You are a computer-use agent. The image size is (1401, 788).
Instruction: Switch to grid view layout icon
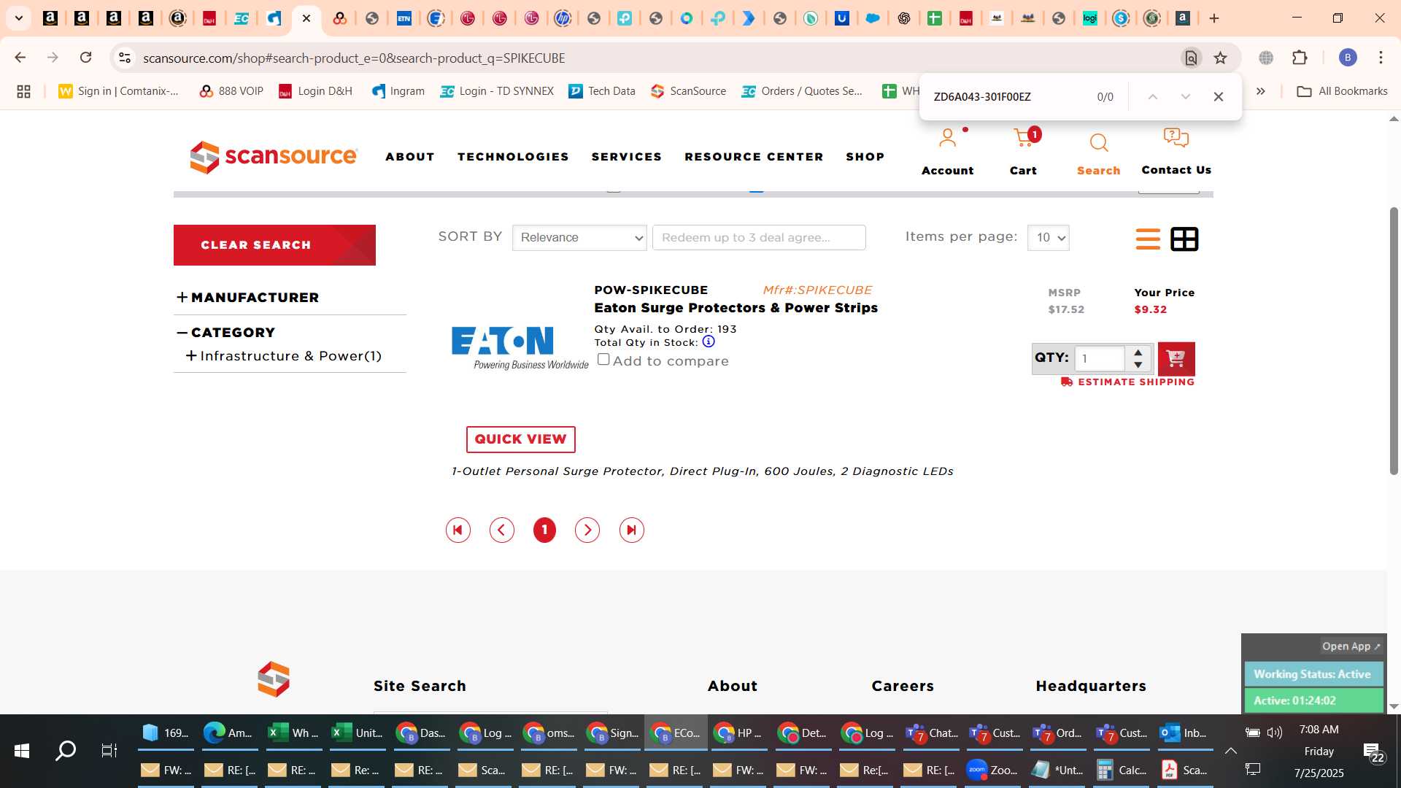coord(1184,239)
